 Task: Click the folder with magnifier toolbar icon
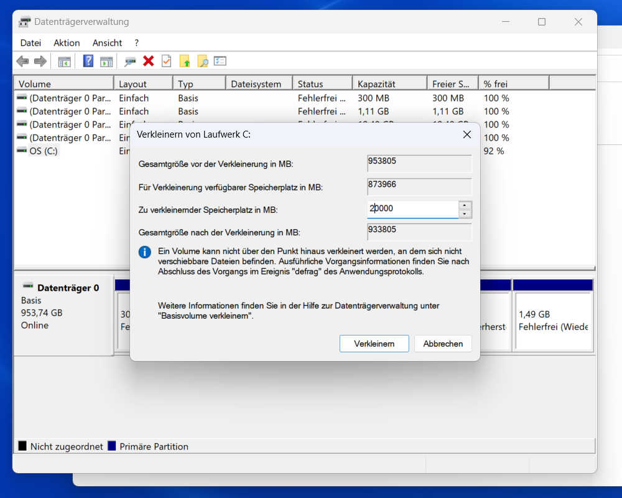pos(203,61)
